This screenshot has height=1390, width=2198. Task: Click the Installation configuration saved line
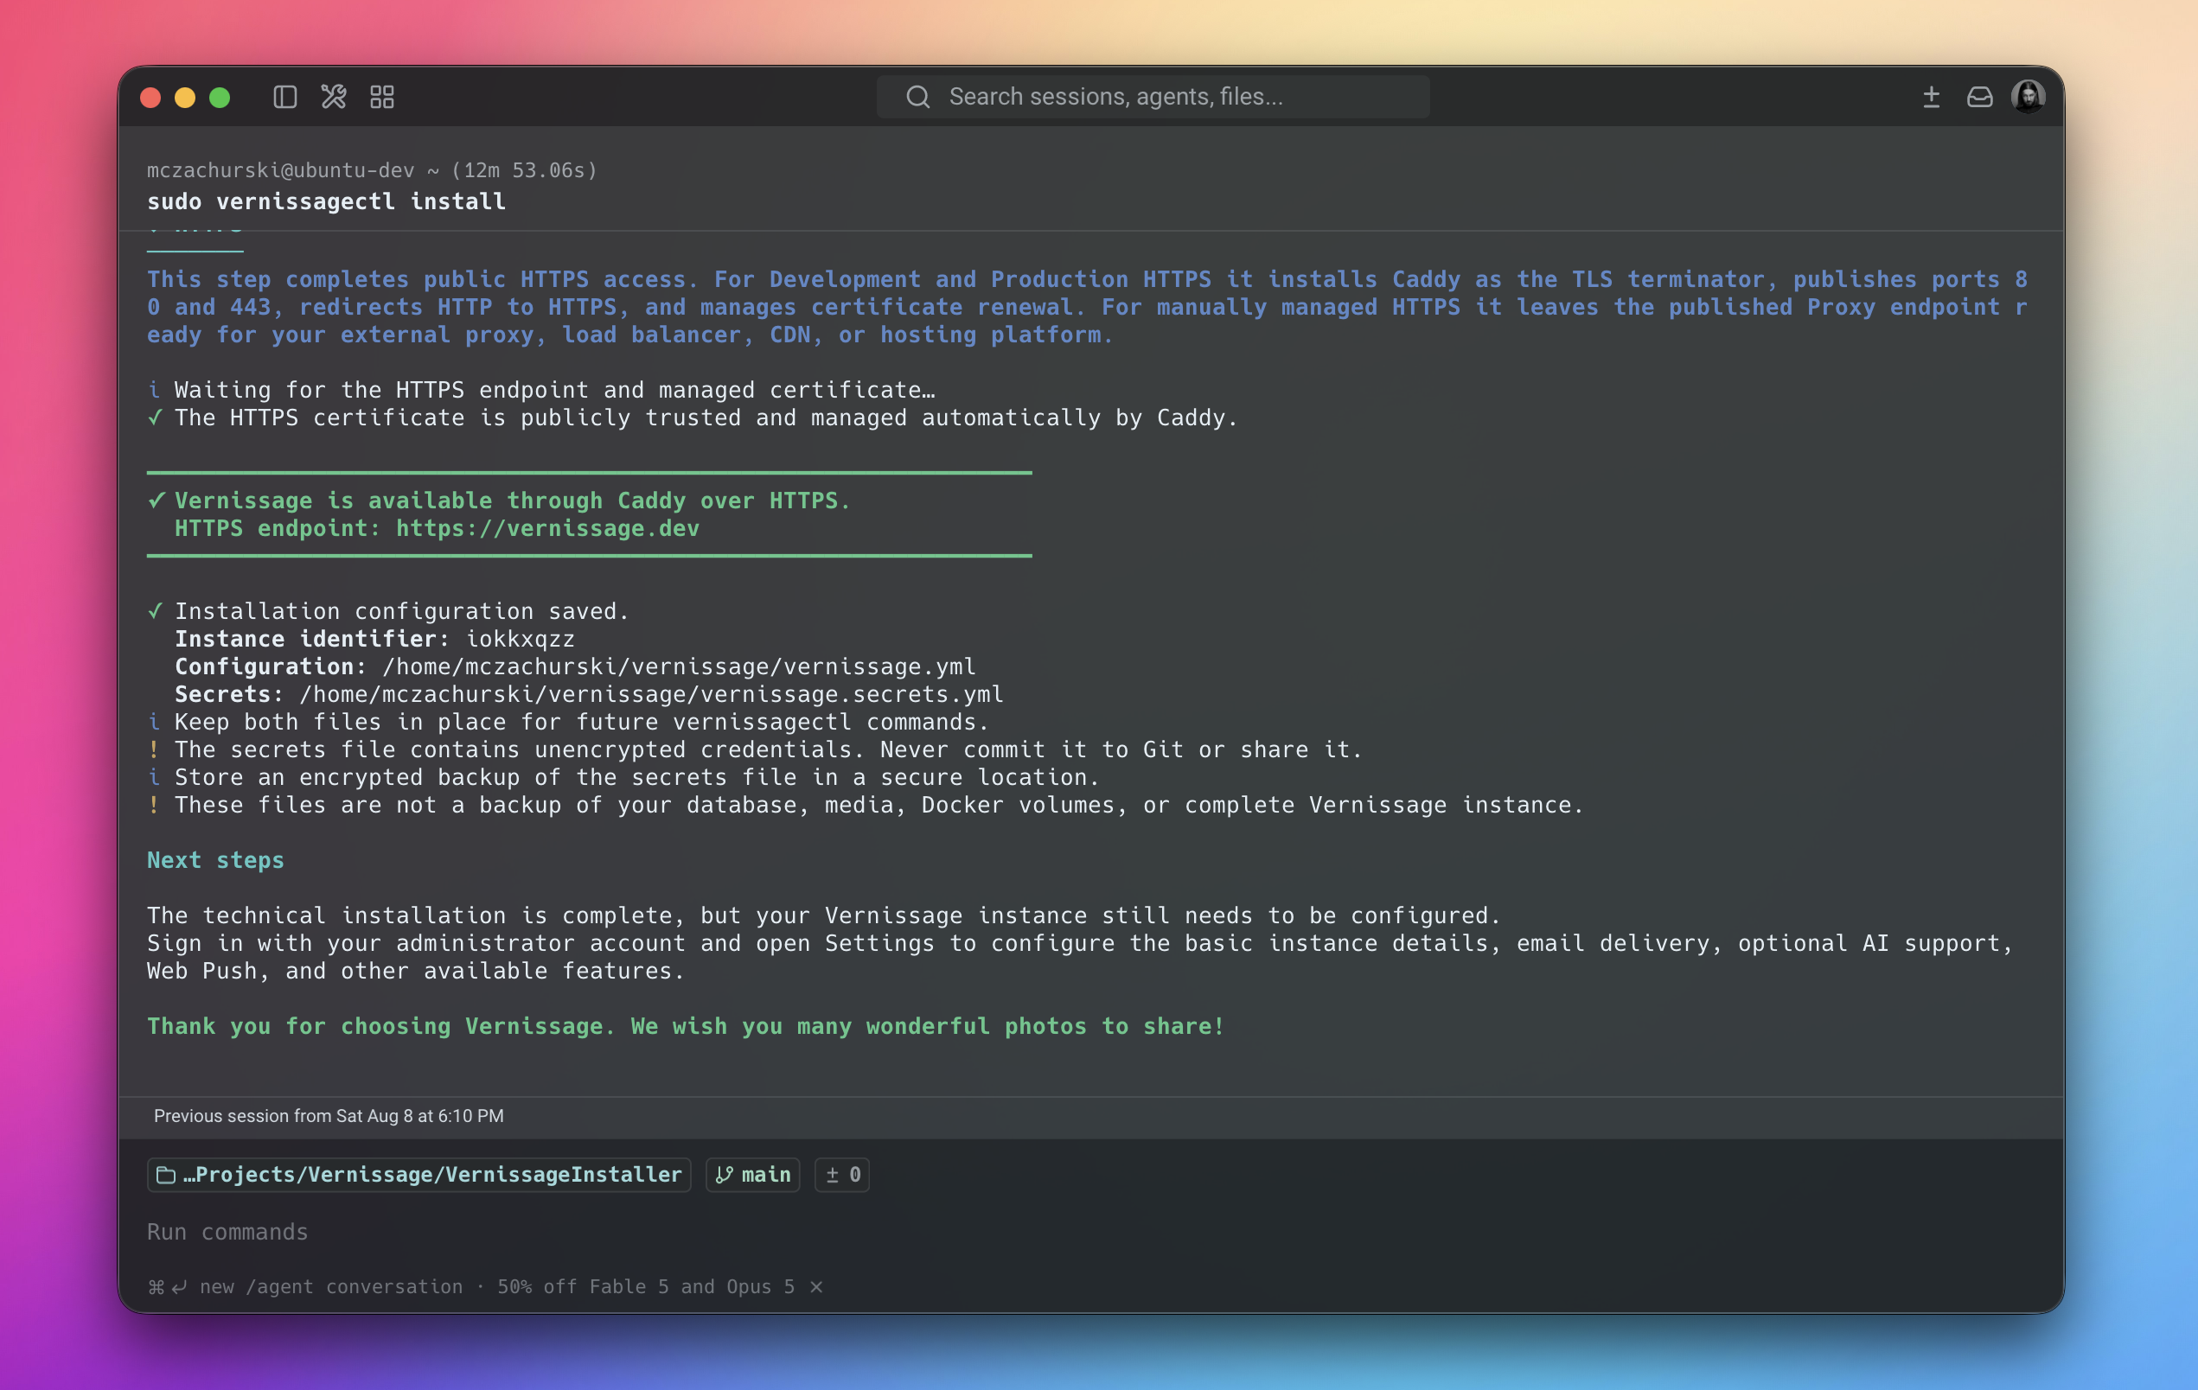(x=401, y=611)
